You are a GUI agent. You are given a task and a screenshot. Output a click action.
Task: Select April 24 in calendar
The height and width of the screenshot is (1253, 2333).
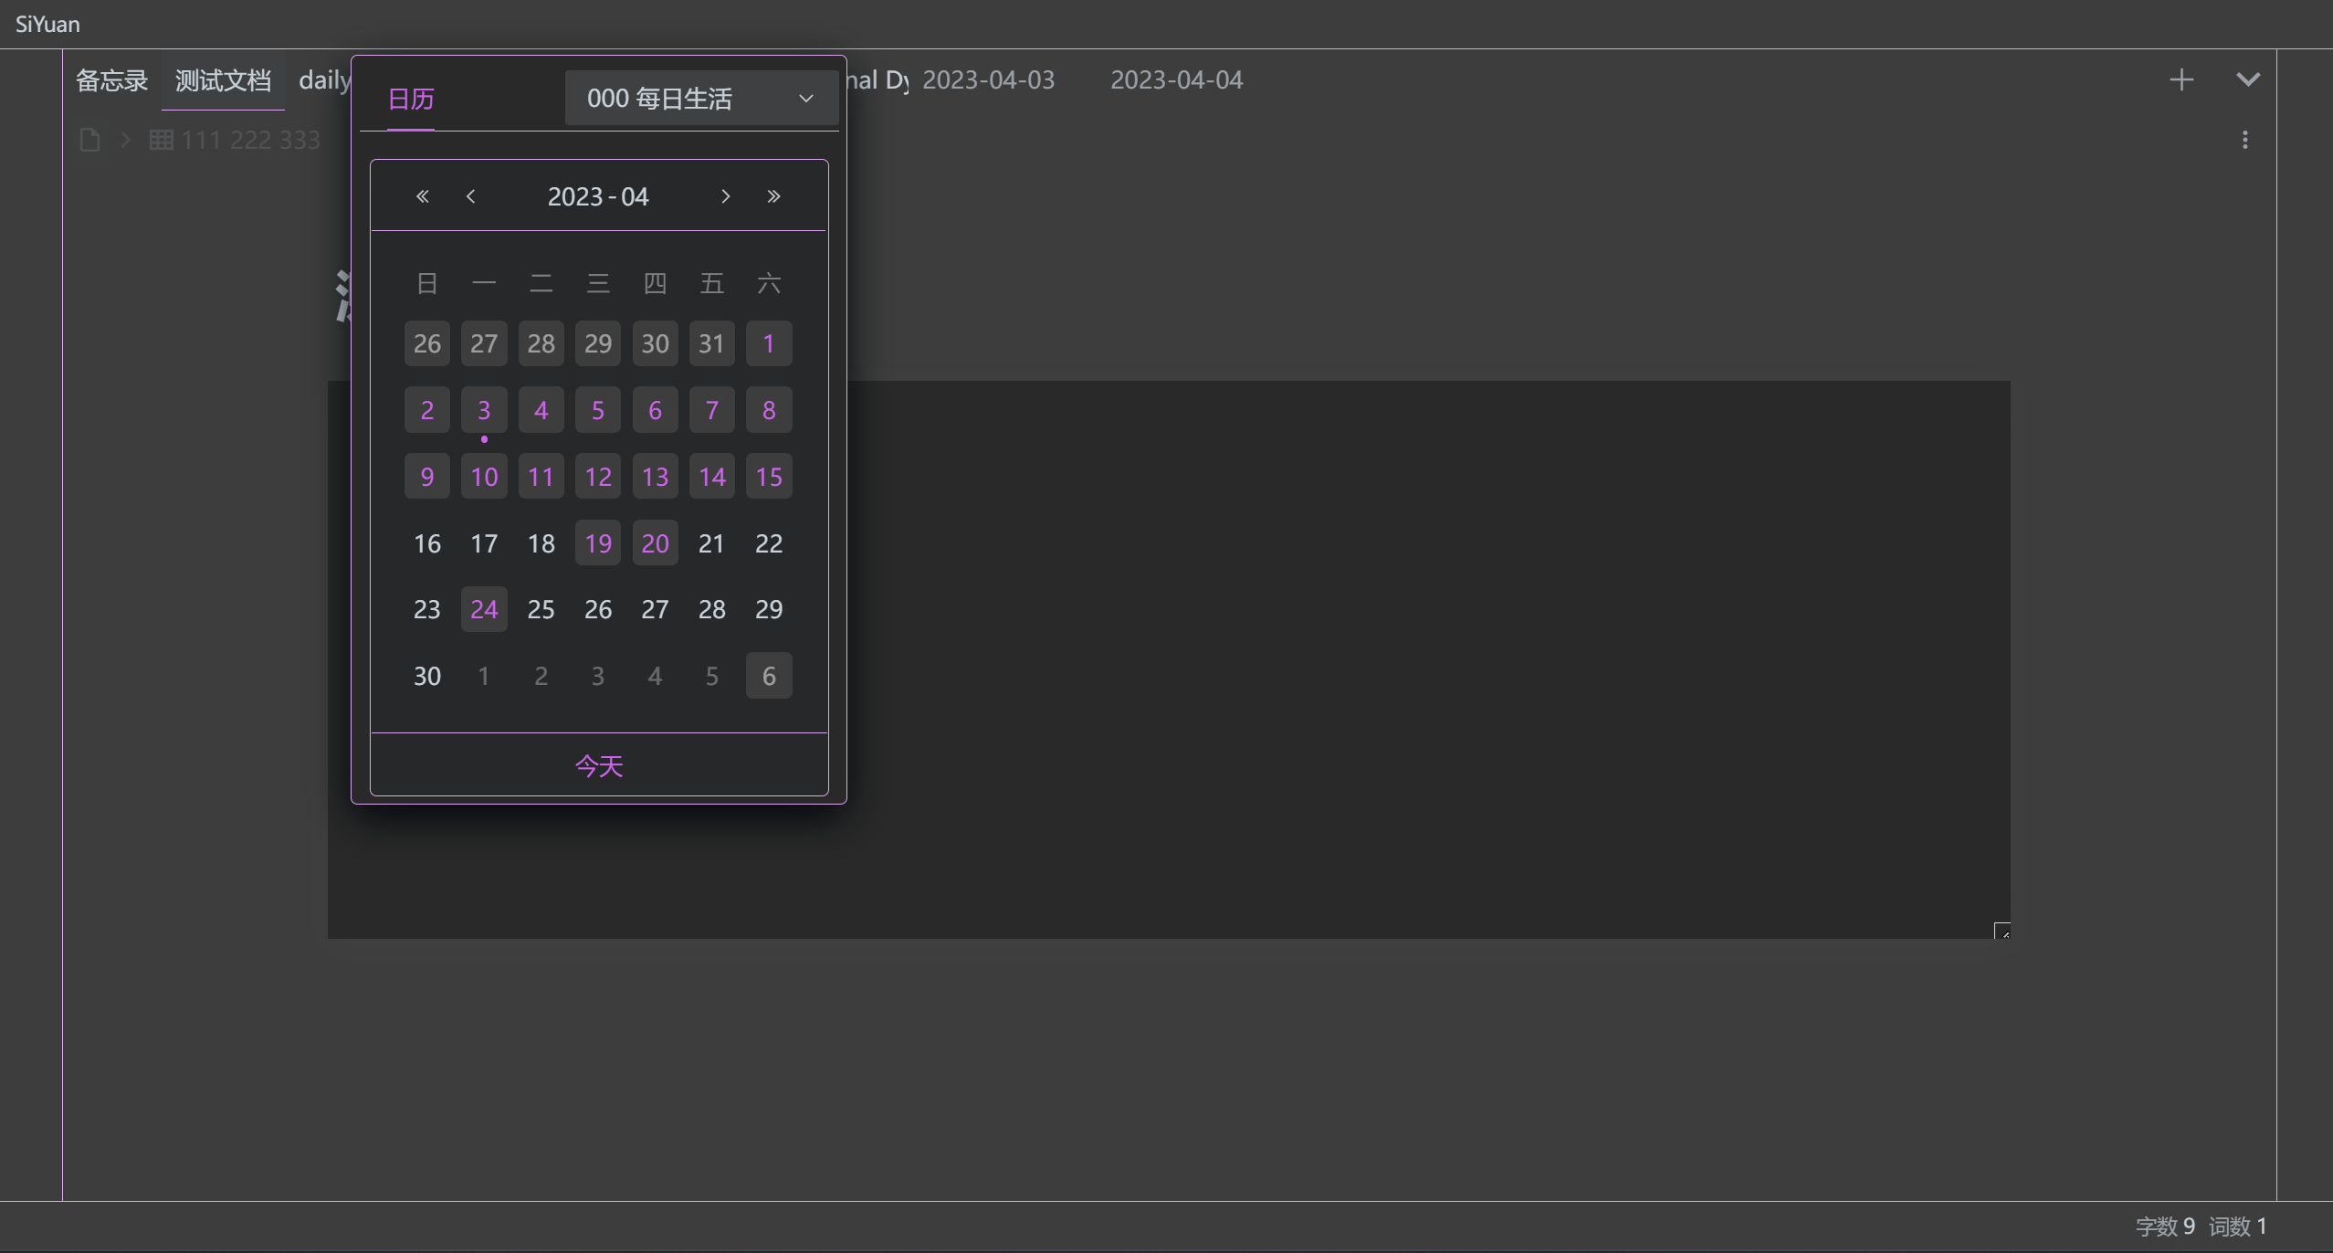pos(484,609)
